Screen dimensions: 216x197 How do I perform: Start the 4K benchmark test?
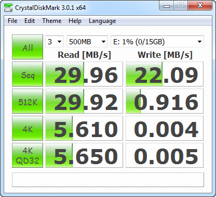[x=28, y=128]
